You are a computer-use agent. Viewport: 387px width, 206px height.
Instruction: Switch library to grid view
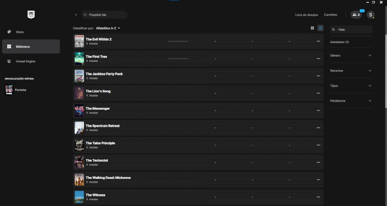click(x=313, y=28)
